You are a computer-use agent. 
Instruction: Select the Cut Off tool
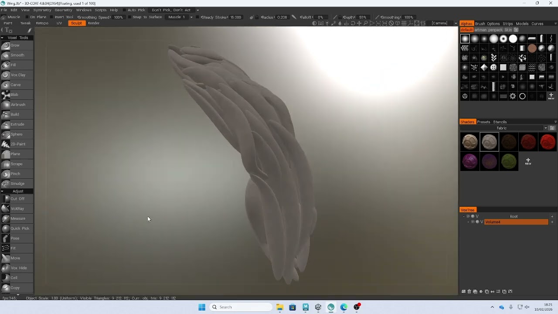pyautogui.click(x=17, y=199)
